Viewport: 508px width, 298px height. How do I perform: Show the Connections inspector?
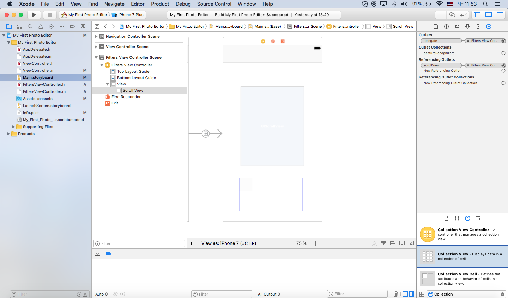point(489,26)
